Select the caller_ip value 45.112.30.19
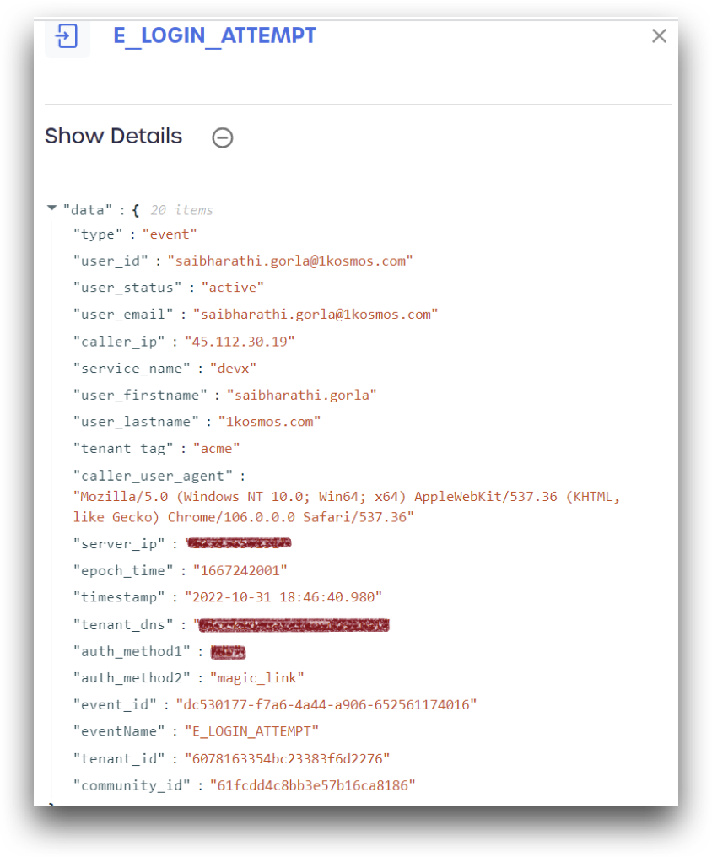The height and width of the screenshot is (857, 712). (240, 342)
